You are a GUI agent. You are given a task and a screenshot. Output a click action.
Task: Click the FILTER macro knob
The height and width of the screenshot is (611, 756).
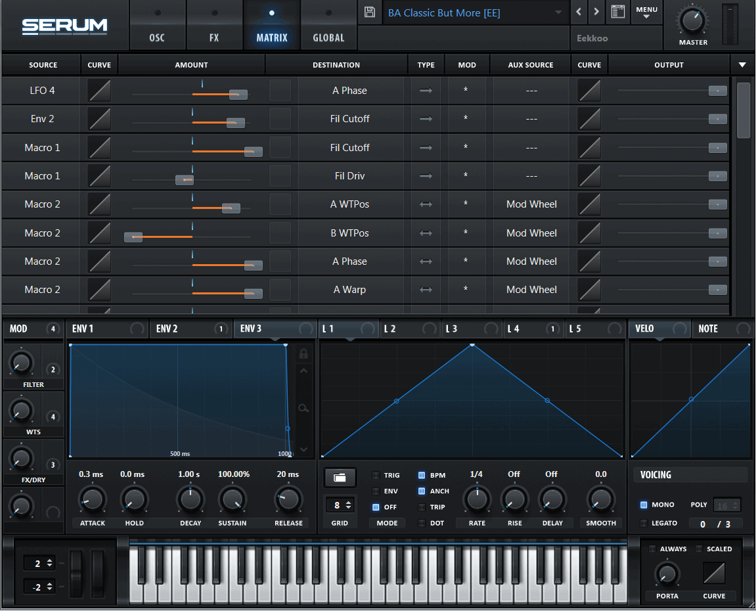point(21,363)
